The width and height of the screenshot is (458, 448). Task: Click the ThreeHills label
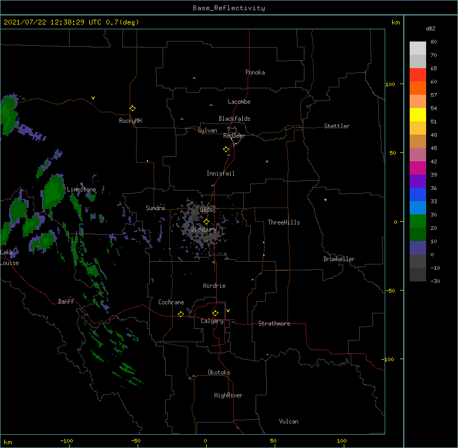click(x=284, y=222)
